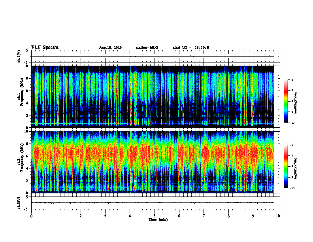Click the ch.1 frequency-axis tick label "4"
Viewport: 313px width, 242px height.
pyautogui.click(x=27, y=103)
